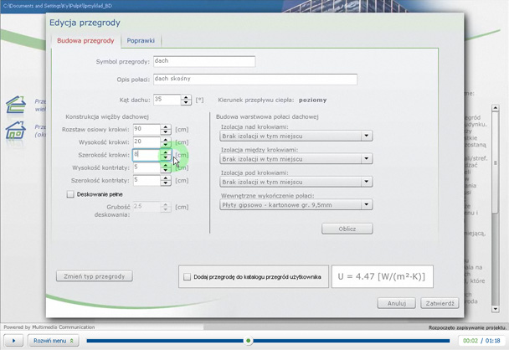Click the Zatwierdź button

pos(440,303)
